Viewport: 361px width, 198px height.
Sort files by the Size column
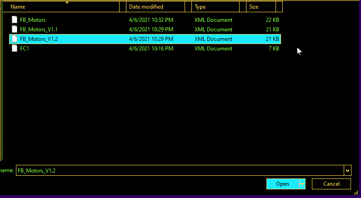[x=261, y=7]
